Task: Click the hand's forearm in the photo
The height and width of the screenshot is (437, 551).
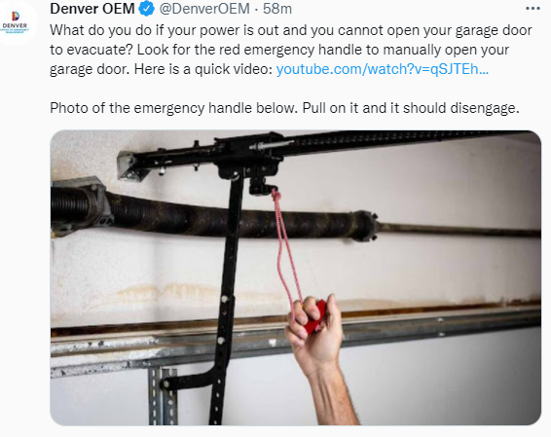Action: pos(334,393)
